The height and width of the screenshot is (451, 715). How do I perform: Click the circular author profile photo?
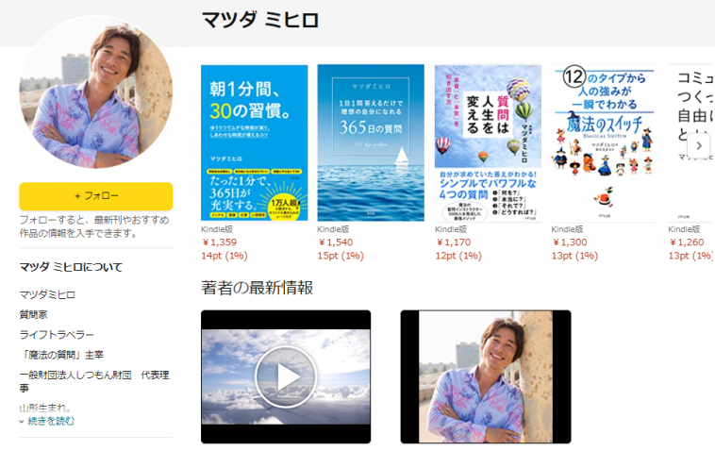(96, 92)
